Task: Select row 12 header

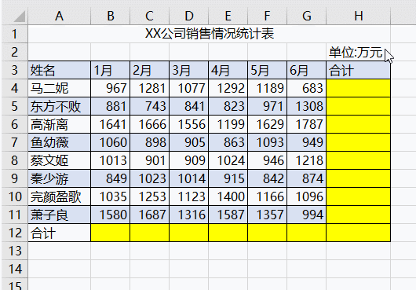Action: point(15,233)
